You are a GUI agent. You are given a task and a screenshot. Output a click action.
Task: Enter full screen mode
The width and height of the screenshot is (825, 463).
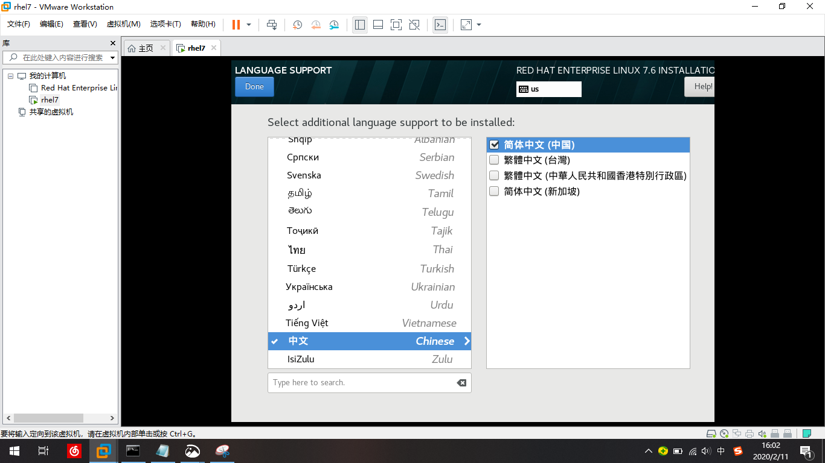(396, 25)
